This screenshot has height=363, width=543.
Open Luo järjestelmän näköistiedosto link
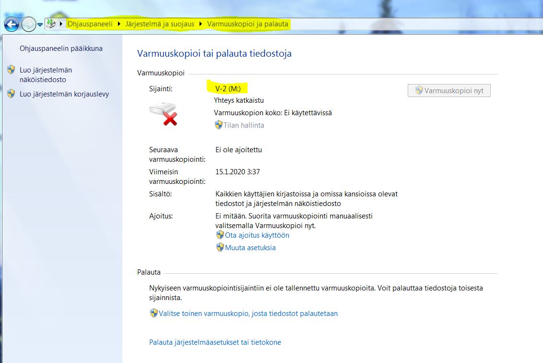tap(46, 74)
